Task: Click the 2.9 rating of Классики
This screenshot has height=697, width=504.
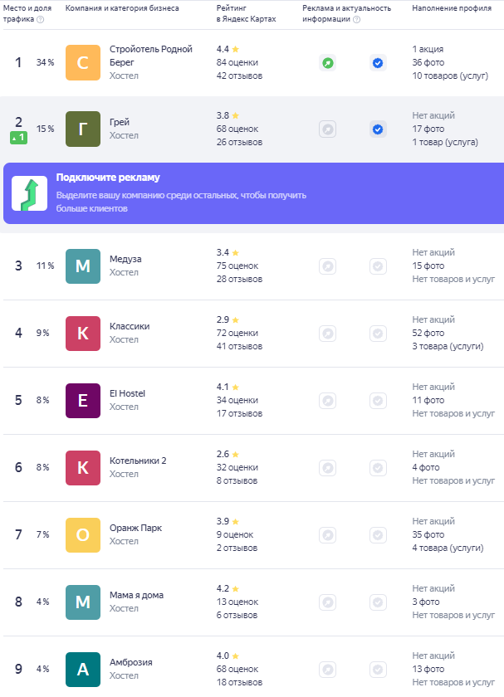Action: pyautogui.click(x=223, y=319)
